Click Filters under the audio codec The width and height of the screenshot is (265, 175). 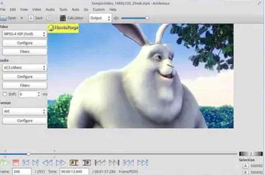tap(25, 86)
